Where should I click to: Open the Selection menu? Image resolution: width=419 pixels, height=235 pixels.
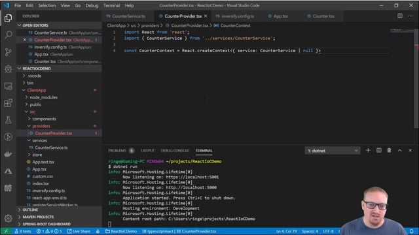pos(46,5)
